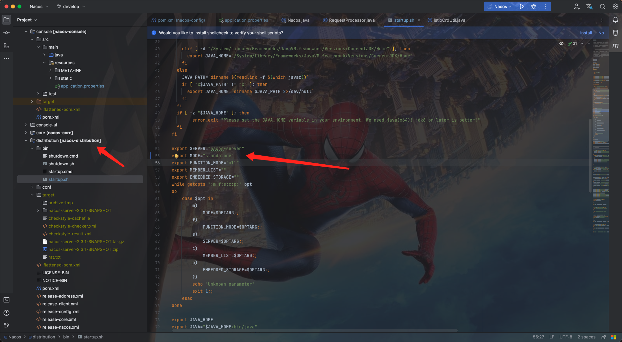This screenshot has width=622, height=342.
Task: Expand the META-INF folder
Action: click(51, 70)
